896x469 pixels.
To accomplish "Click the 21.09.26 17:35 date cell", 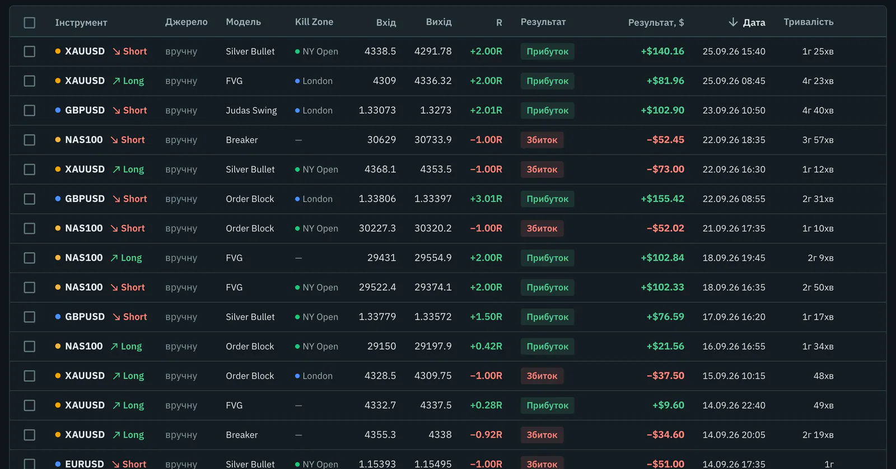I will pos(734,228).
